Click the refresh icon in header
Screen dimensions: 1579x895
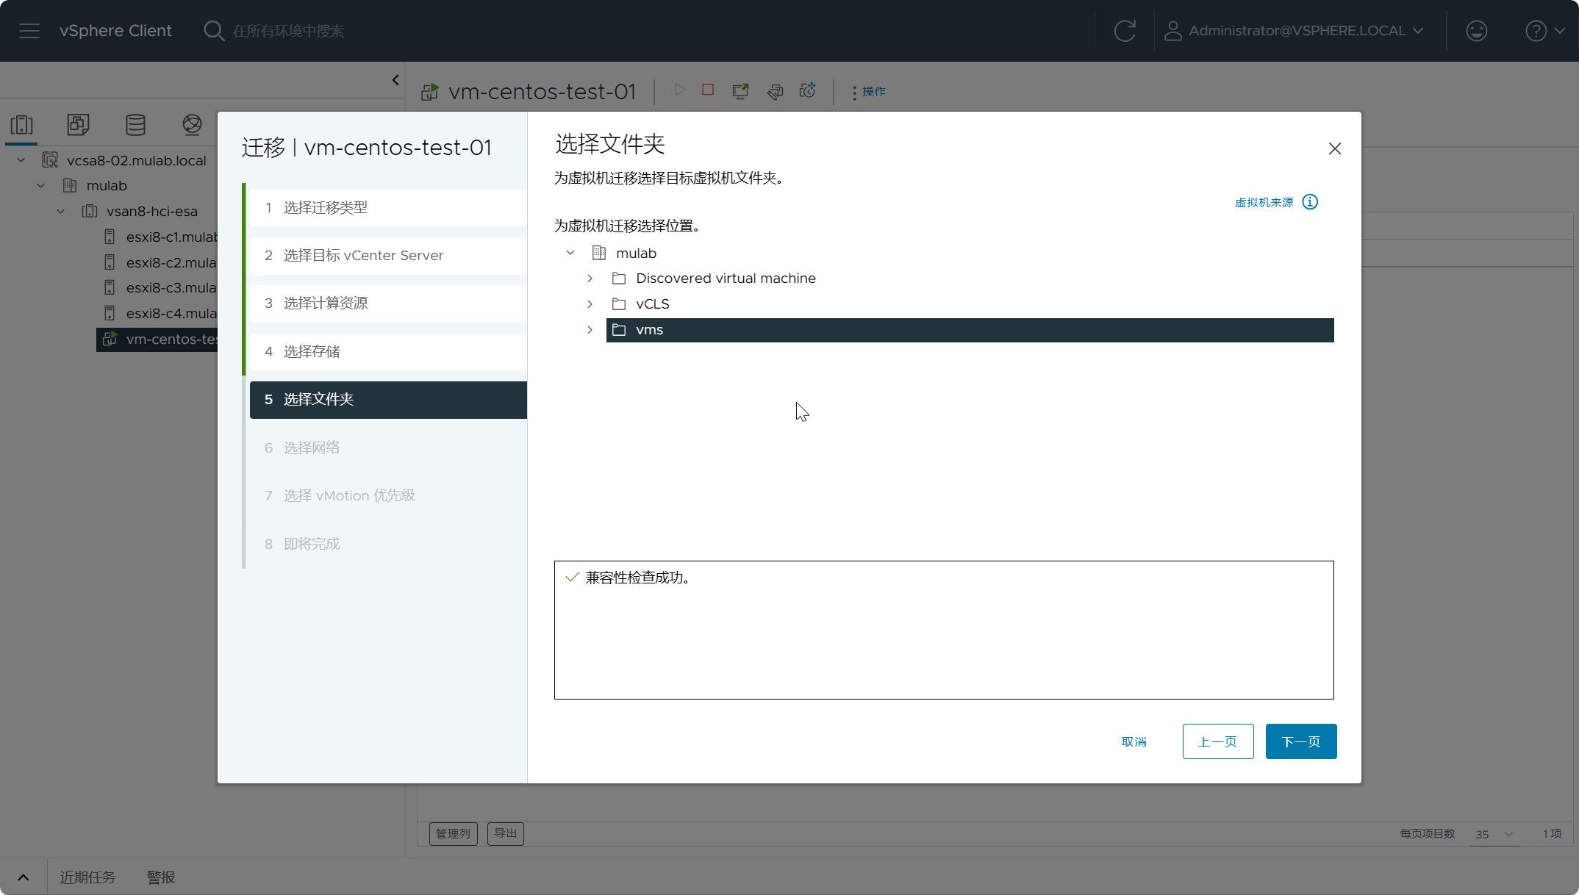[x=1125, y=31]
